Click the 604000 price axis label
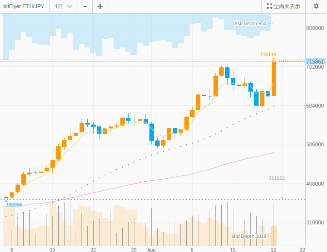This screenshot has height=252, width=327. (315, 106)
